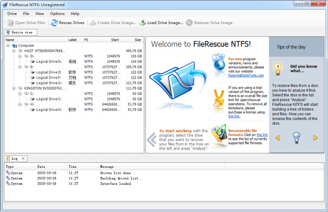The image size is (328, 212).
Task: Follow 'this link' to purchase a license
Action: coord(234,116)
